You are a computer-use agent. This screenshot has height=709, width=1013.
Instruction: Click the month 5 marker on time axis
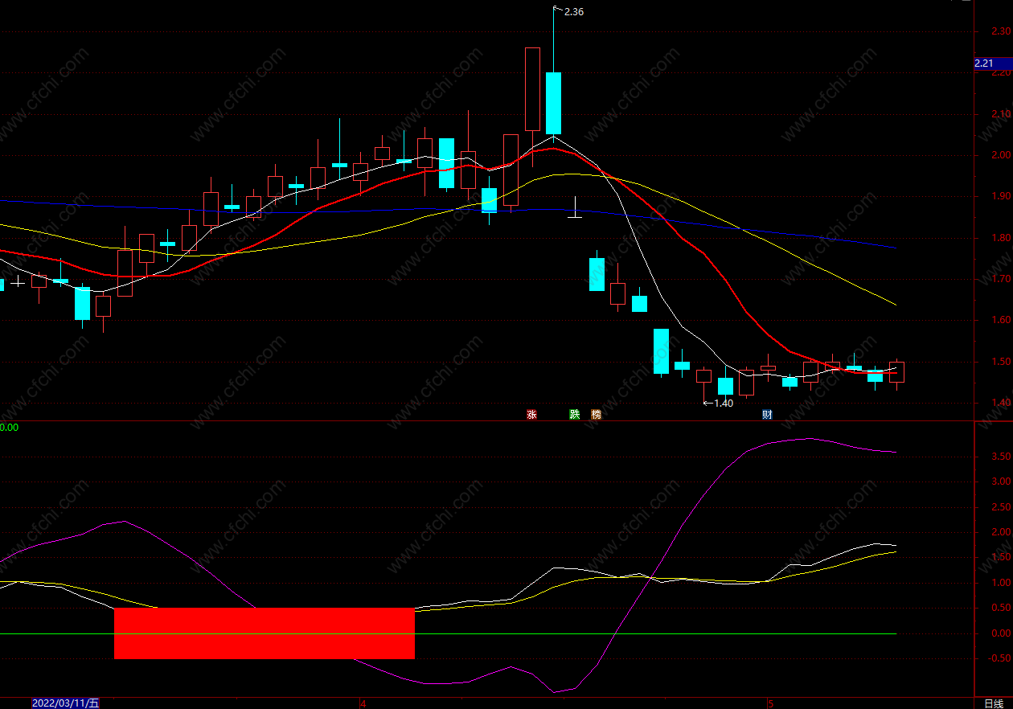click(770, 703)
